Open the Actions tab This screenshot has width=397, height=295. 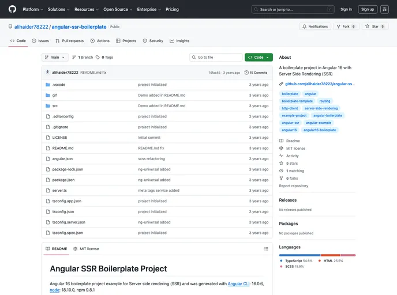click(x=100, y=41)
